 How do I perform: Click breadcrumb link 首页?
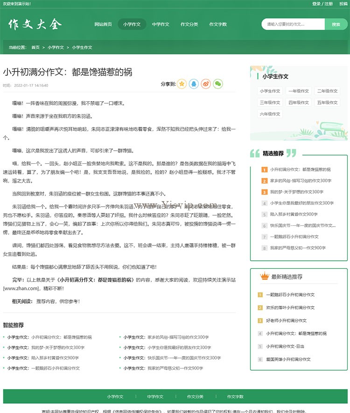point(35,48)
